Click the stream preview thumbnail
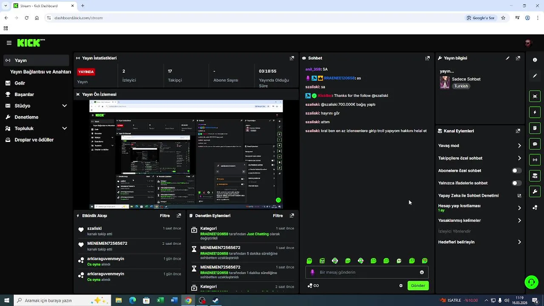The height and width of the screenshot is (306, 544). coord(186,154)
